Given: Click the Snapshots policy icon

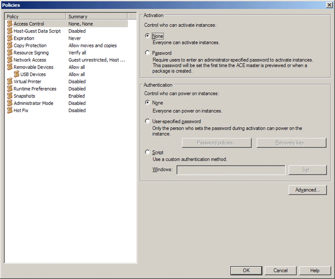Looking at the screenshot, I should [x=9, y=96].
